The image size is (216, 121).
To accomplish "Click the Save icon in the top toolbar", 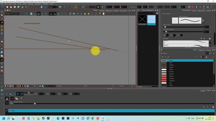I will pos(15,7).
